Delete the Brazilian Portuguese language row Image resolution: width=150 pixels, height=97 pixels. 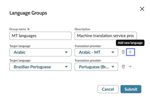coord(123,67)
